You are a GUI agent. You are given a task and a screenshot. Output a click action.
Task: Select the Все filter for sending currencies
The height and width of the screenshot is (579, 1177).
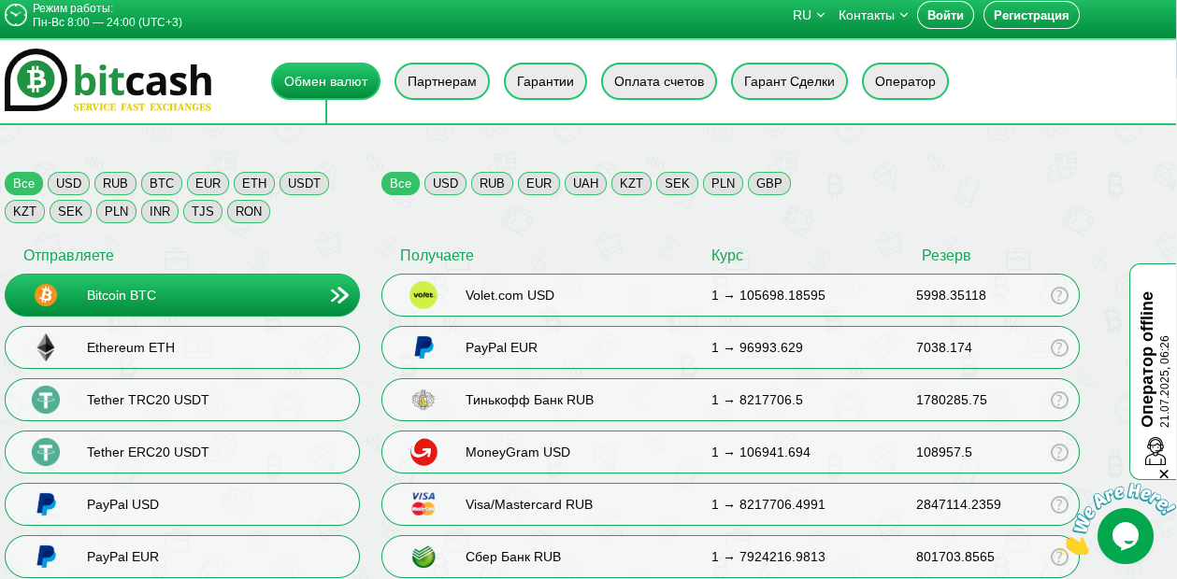coord(23,183)
